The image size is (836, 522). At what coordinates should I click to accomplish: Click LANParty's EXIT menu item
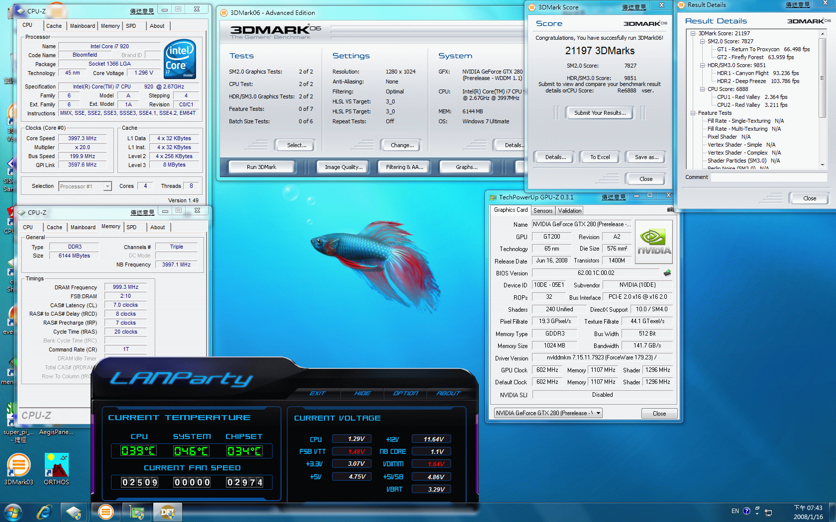pyautogui.click(x=317, y=393)
